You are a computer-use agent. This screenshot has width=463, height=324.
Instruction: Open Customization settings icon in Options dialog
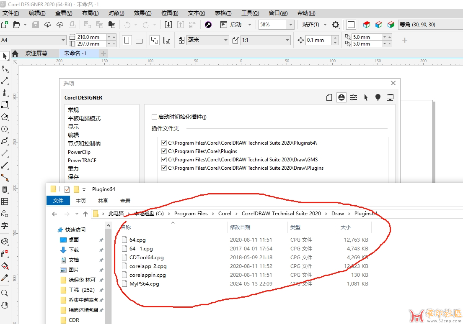[354, 97]
